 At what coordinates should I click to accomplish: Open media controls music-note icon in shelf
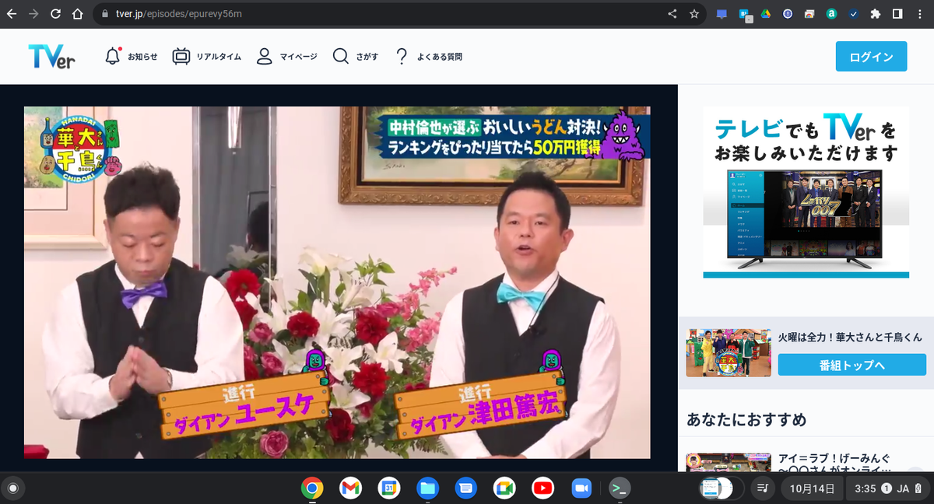763,488
